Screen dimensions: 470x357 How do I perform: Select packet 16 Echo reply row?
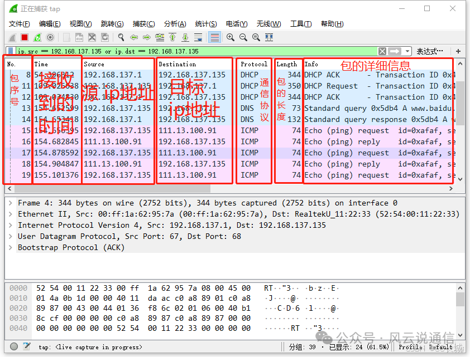(230, 141)
